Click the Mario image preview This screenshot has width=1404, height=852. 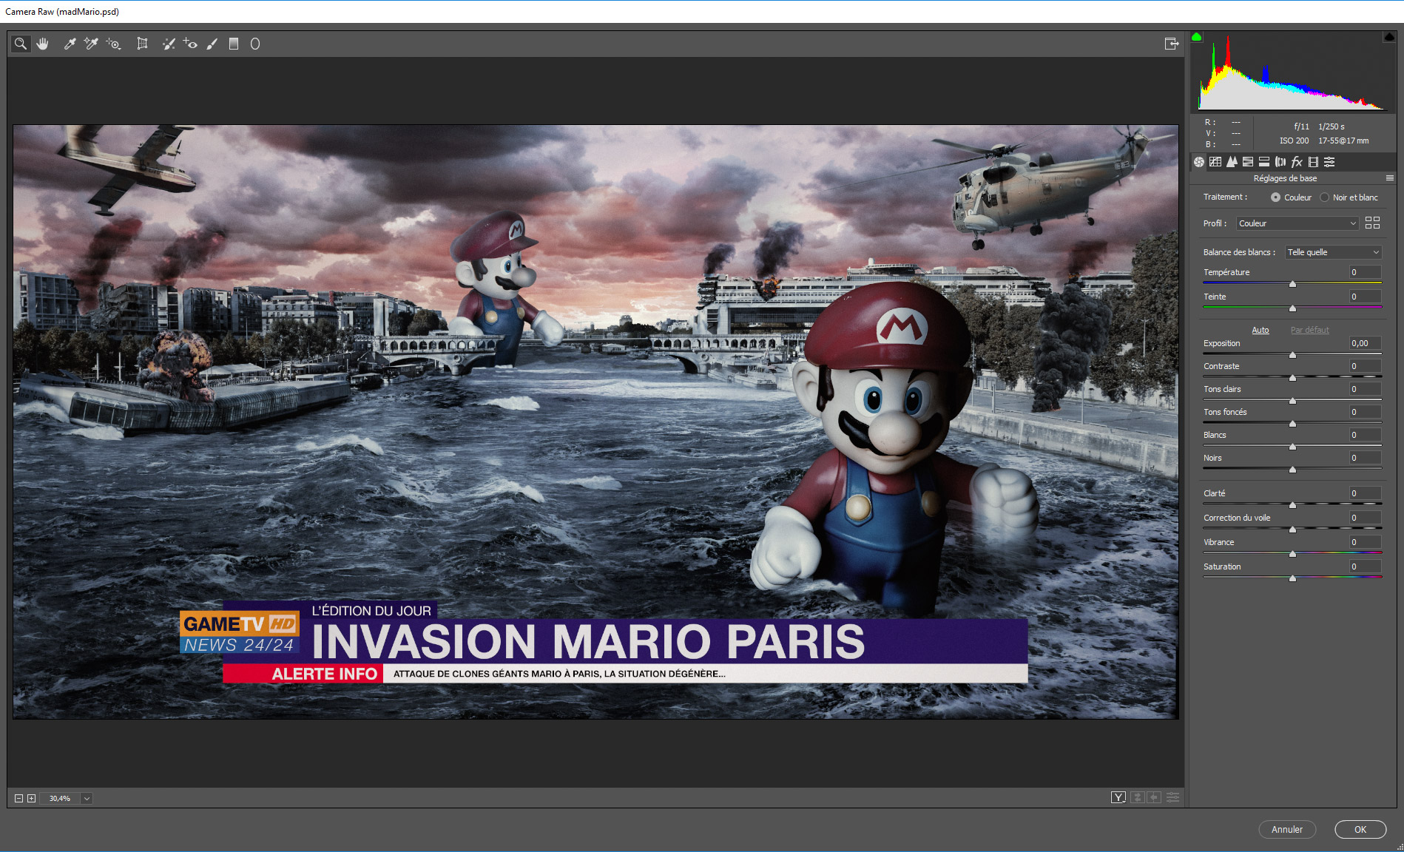pyautogui.click(x=595, y=422)
